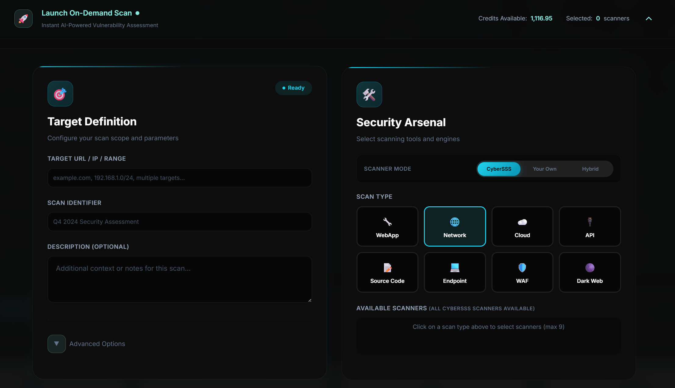Select the Endpoint scan type

(455, 272)
